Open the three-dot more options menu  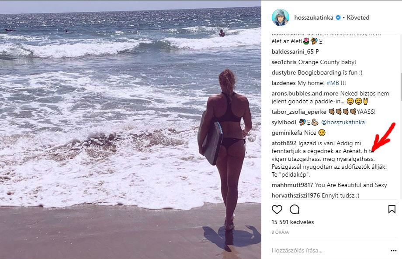(394, 251)
